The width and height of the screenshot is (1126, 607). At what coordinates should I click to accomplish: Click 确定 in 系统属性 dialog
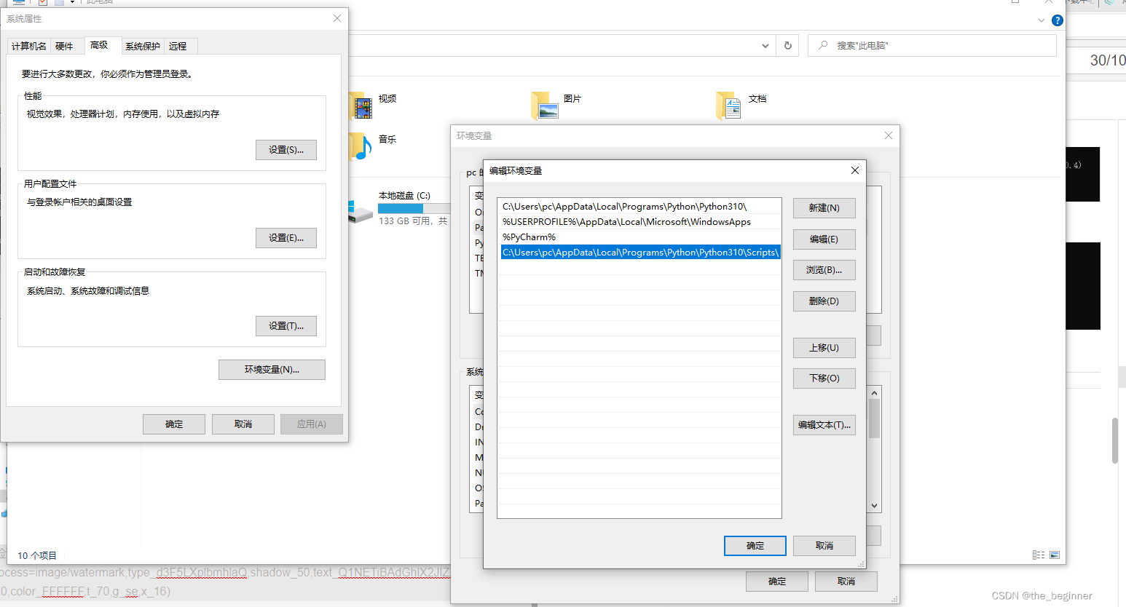click(174, 424)
